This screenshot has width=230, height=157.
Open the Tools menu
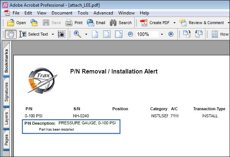[83, 13]
